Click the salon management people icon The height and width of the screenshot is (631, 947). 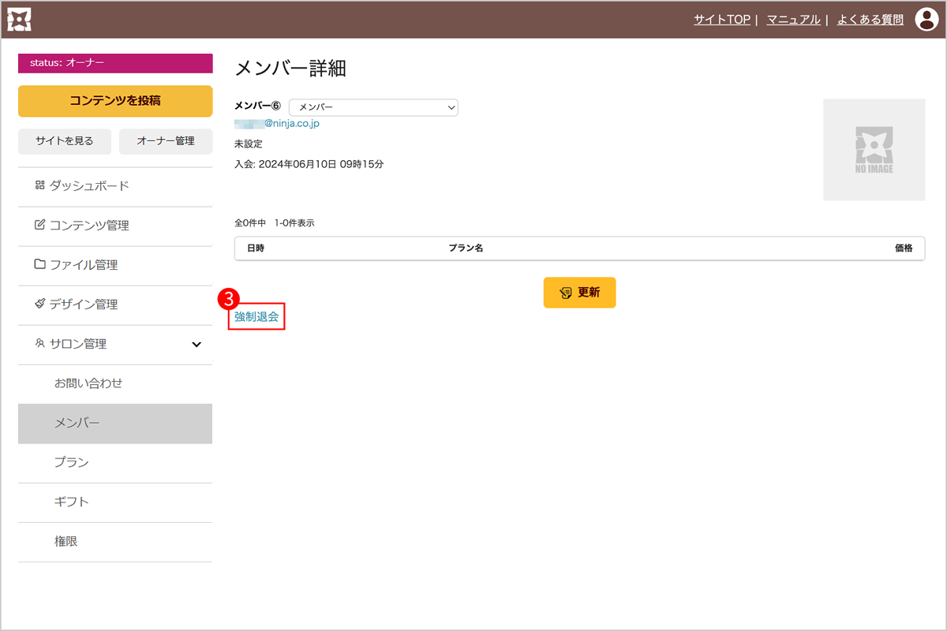pos(39,344)
